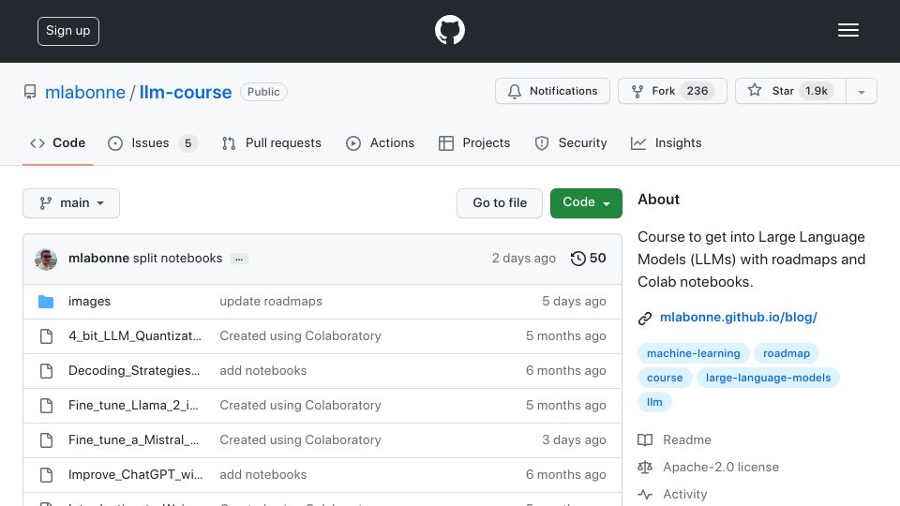
Task: Open the images folder
Action: point(90,301)
